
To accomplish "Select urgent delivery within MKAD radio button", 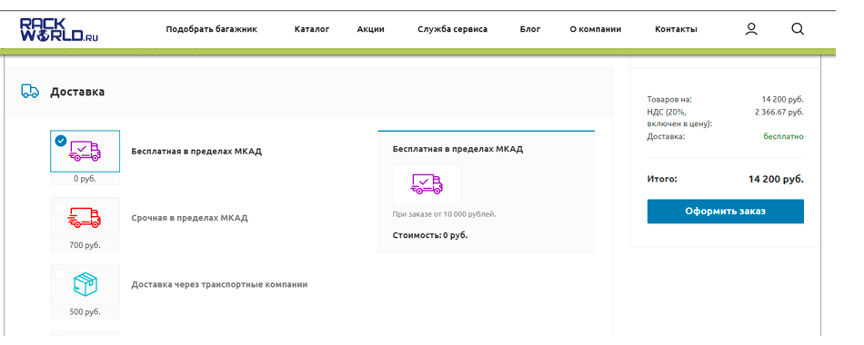I will pos(61,207).
